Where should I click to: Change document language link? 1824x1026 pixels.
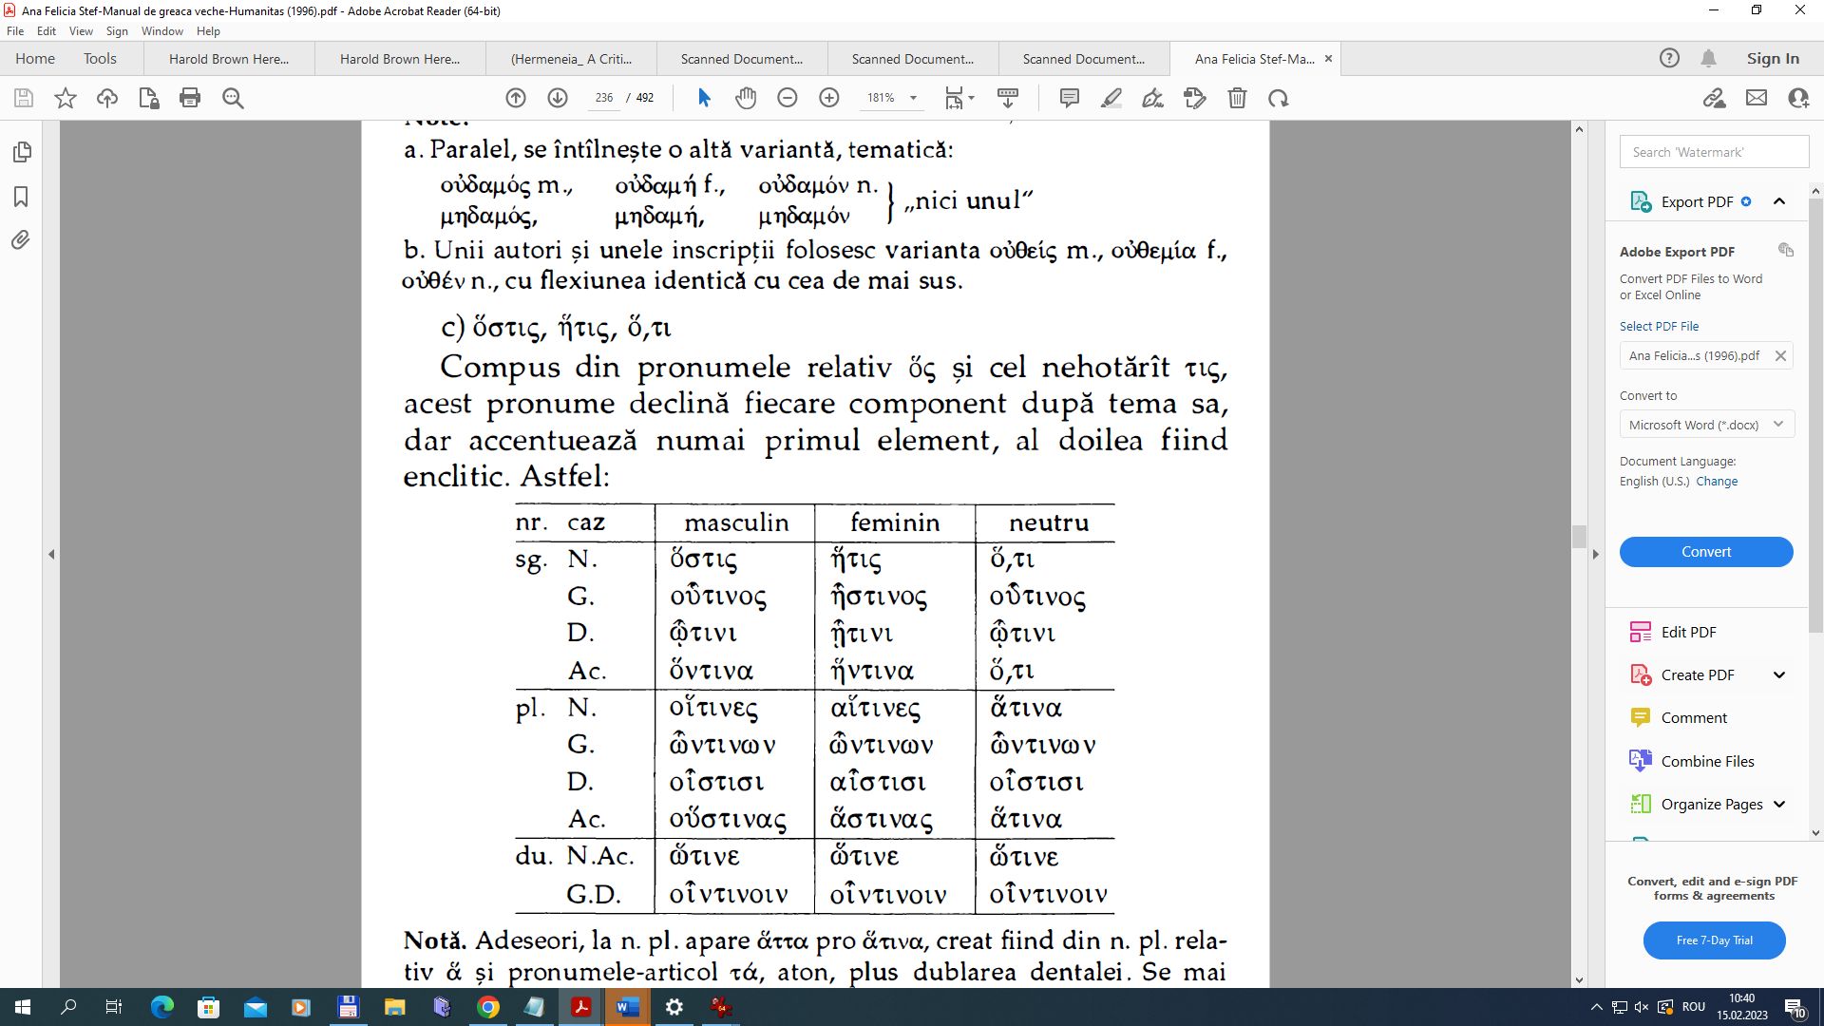pos(1717,482)
